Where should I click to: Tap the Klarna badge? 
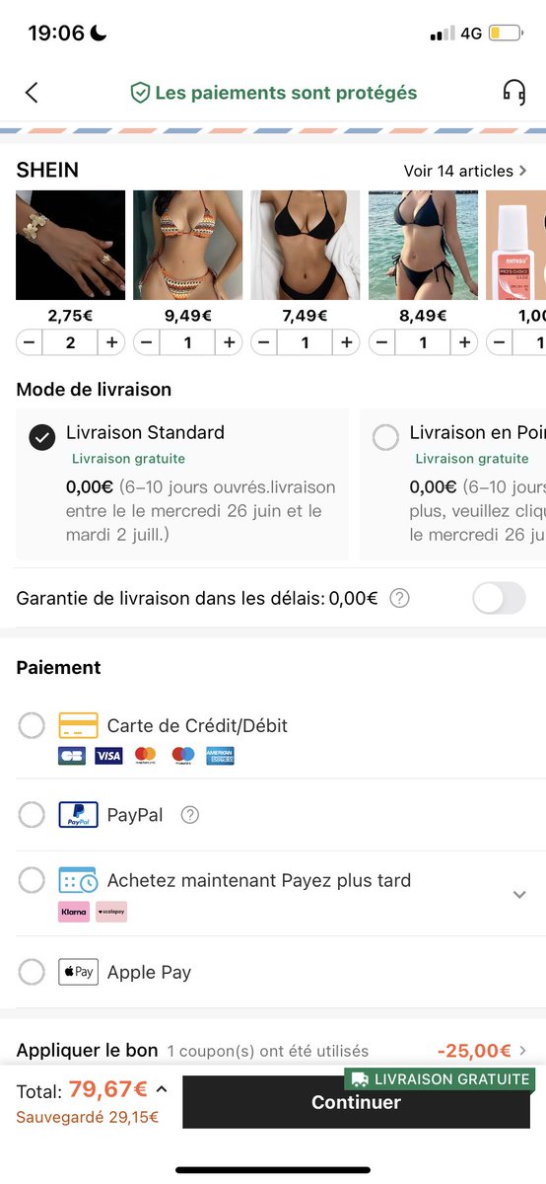click(x=74, y=912)
